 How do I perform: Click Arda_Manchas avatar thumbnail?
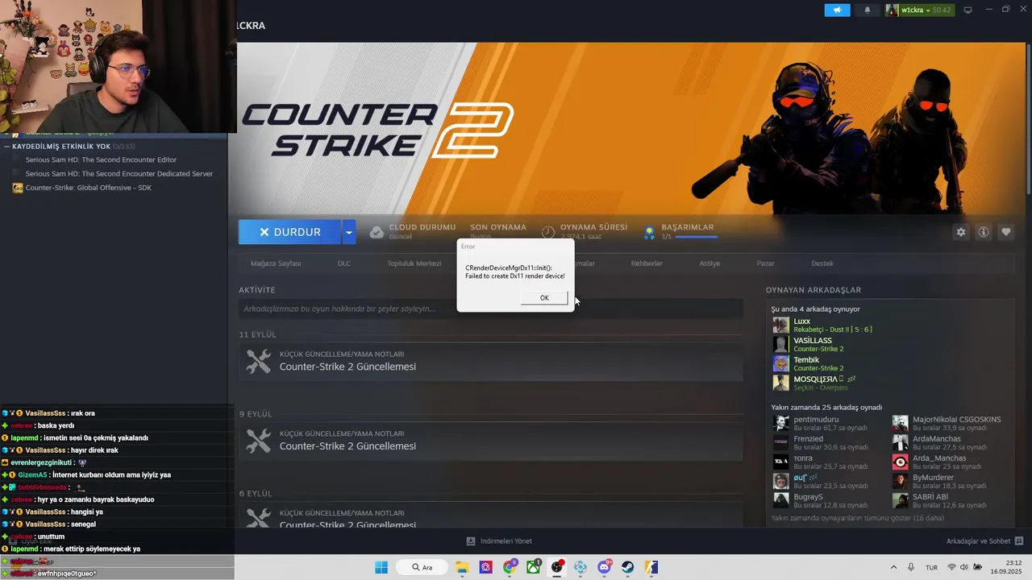(x=900, y=462)
